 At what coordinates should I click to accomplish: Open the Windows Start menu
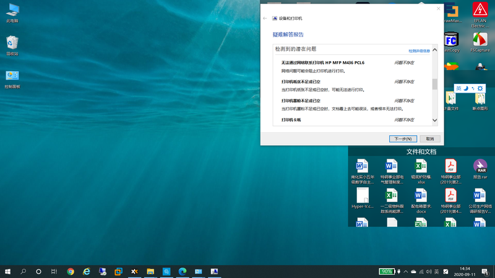click(8, 271)
